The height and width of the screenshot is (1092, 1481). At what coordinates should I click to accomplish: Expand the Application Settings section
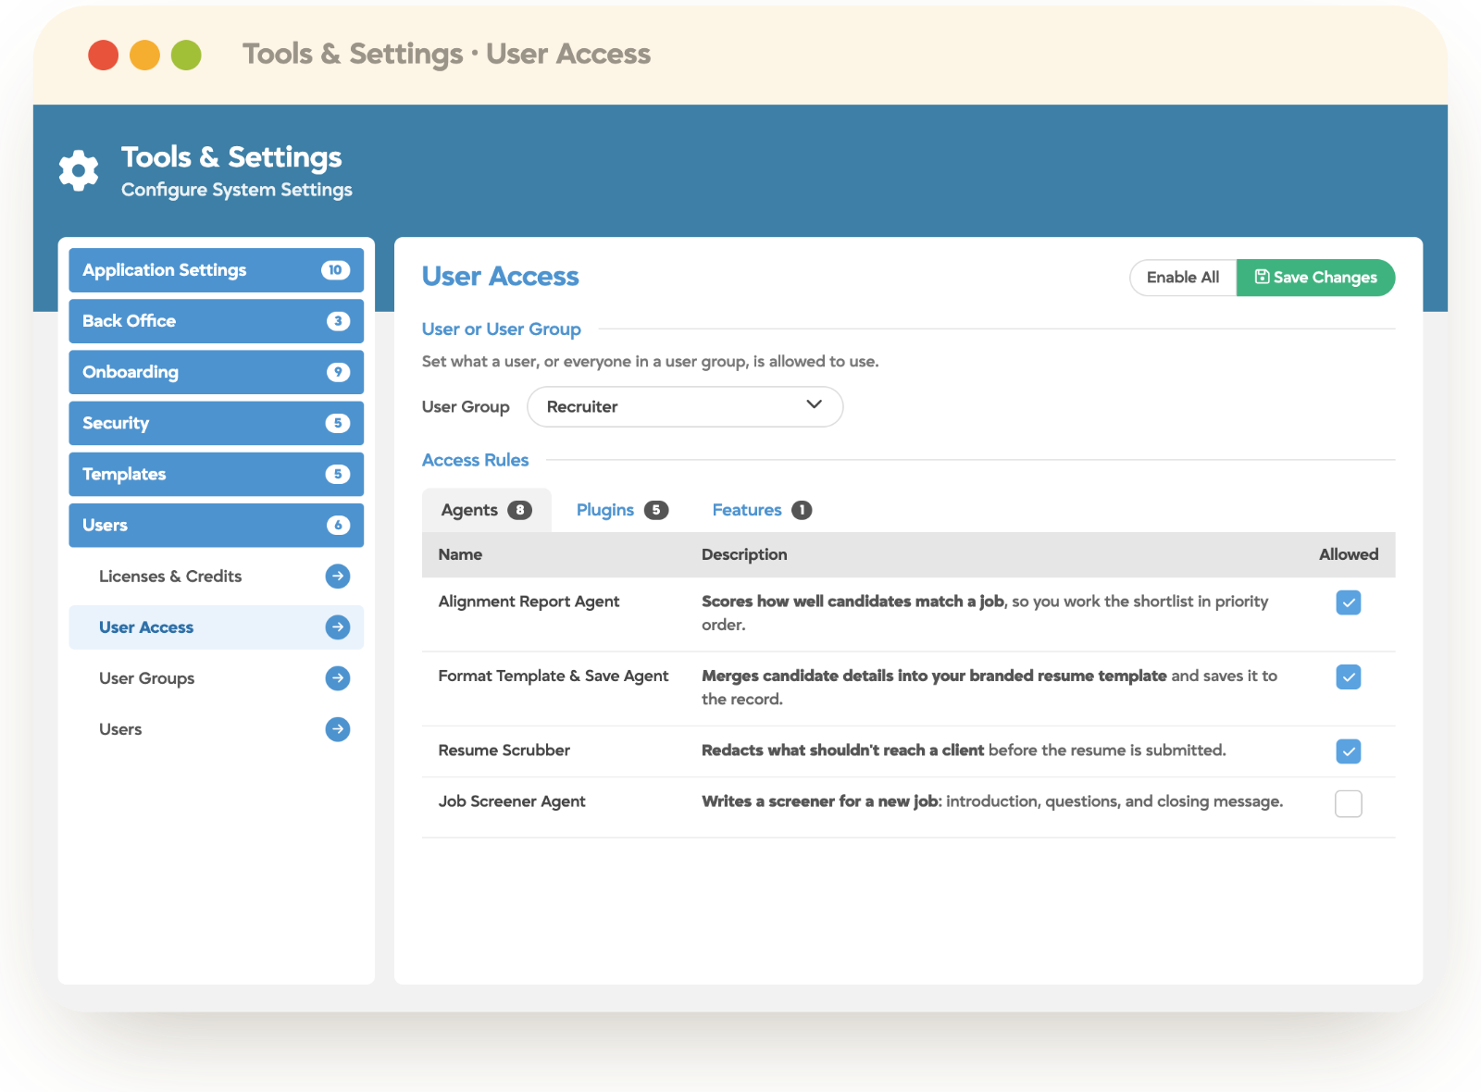click(x=217, y=270)
